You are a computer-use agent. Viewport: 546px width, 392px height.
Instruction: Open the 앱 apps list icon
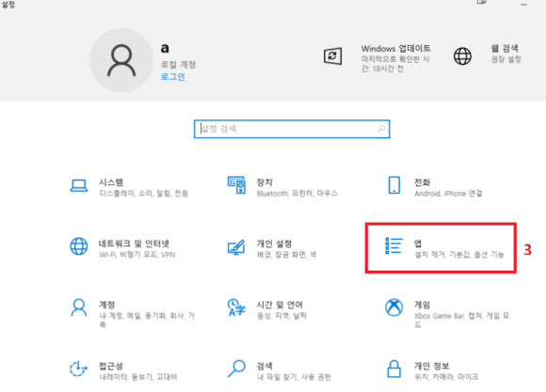tap(393, 246)
